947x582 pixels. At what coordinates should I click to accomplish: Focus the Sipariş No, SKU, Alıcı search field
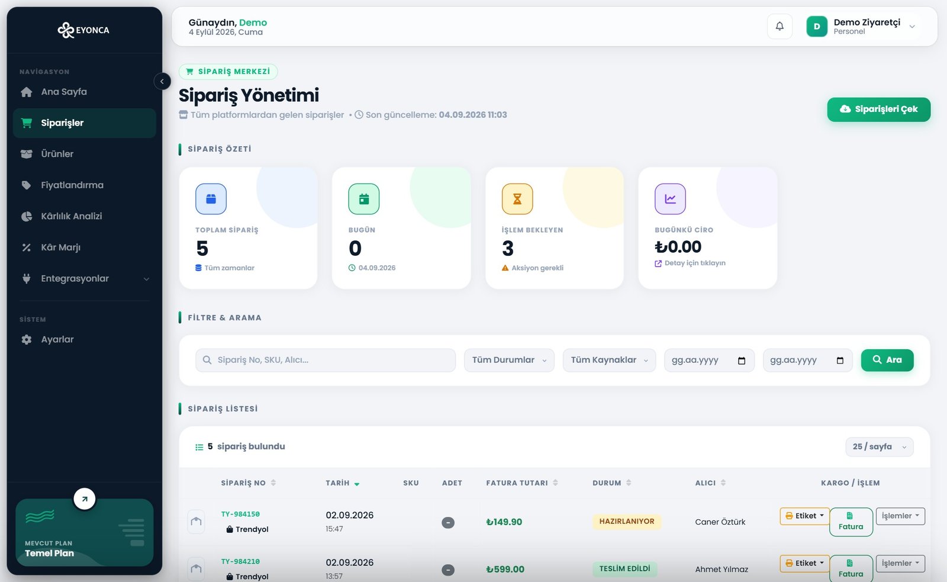coord(326,360)
